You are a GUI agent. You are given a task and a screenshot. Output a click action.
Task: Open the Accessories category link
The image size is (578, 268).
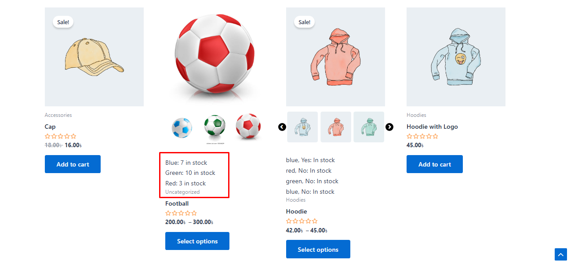pyautogui.click(x=58, y=115)
